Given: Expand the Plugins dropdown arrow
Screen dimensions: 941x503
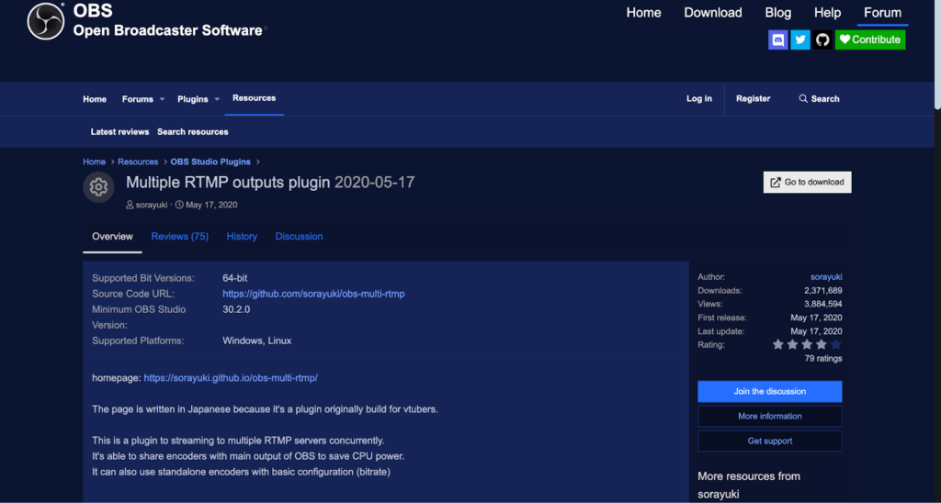Looking at the screenshot, I should pyautogui.click(x=218, y=99).
